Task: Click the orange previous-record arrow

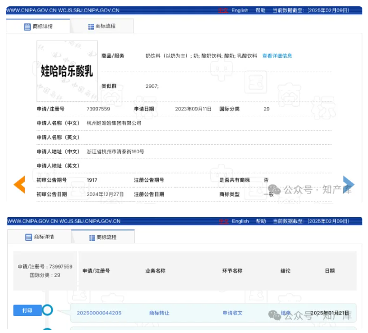Action: tap(20, 184)
